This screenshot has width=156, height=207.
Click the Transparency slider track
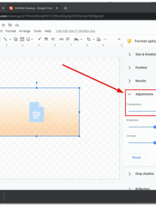point(142,111)
